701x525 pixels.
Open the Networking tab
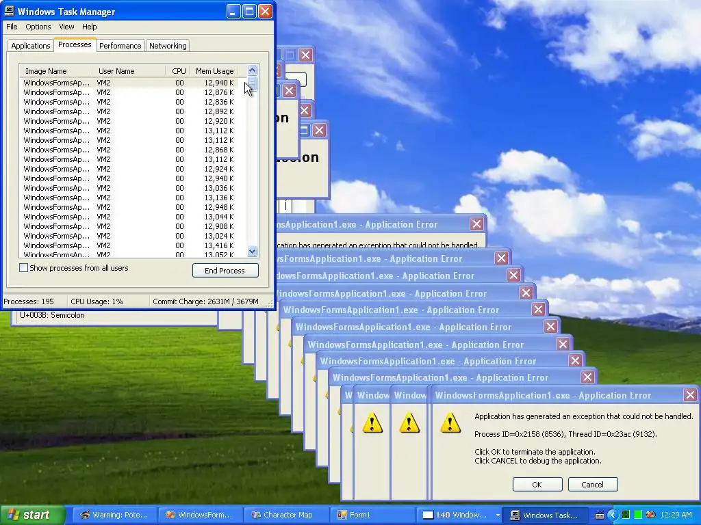168,46
